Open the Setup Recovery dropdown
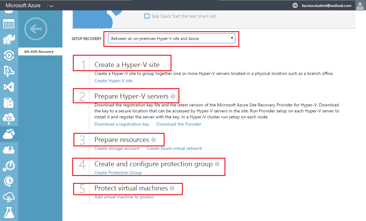 [x=171, y=38]
